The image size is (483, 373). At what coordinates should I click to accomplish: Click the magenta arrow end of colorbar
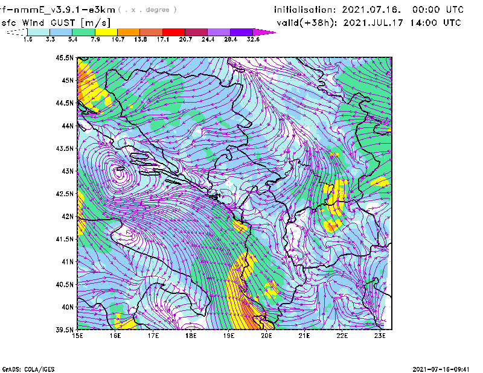pyautogui.click(x=264, y=32)
